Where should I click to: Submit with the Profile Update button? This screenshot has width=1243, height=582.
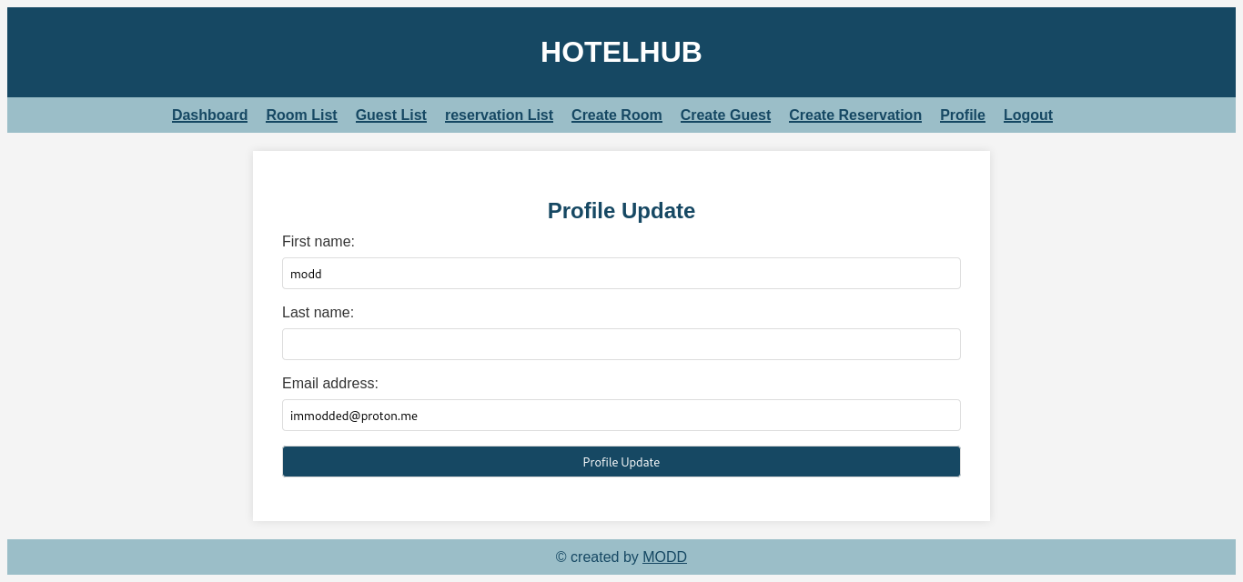(621, 461)
